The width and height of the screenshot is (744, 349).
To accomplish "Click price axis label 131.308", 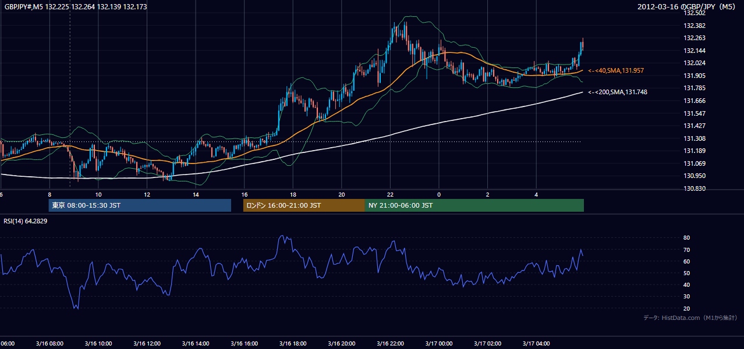I will coord(694,138).
